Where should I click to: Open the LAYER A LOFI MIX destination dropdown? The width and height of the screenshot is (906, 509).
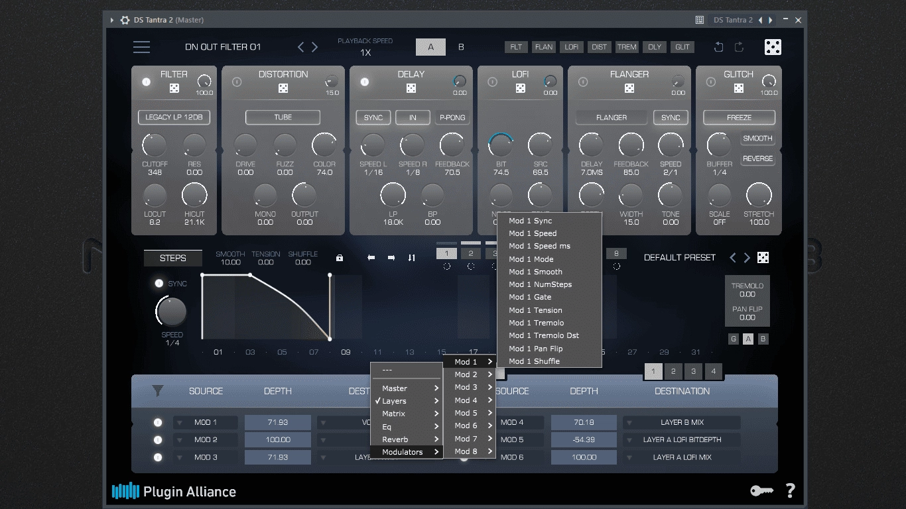682,457
